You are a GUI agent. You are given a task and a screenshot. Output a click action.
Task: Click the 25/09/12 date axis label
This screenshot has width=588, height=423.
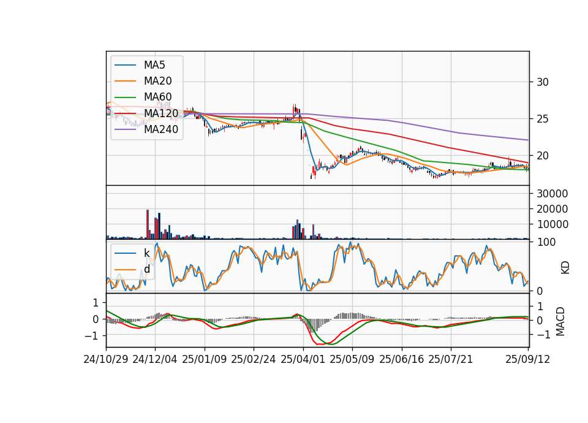pyautogui.click(x=527, y=359)
